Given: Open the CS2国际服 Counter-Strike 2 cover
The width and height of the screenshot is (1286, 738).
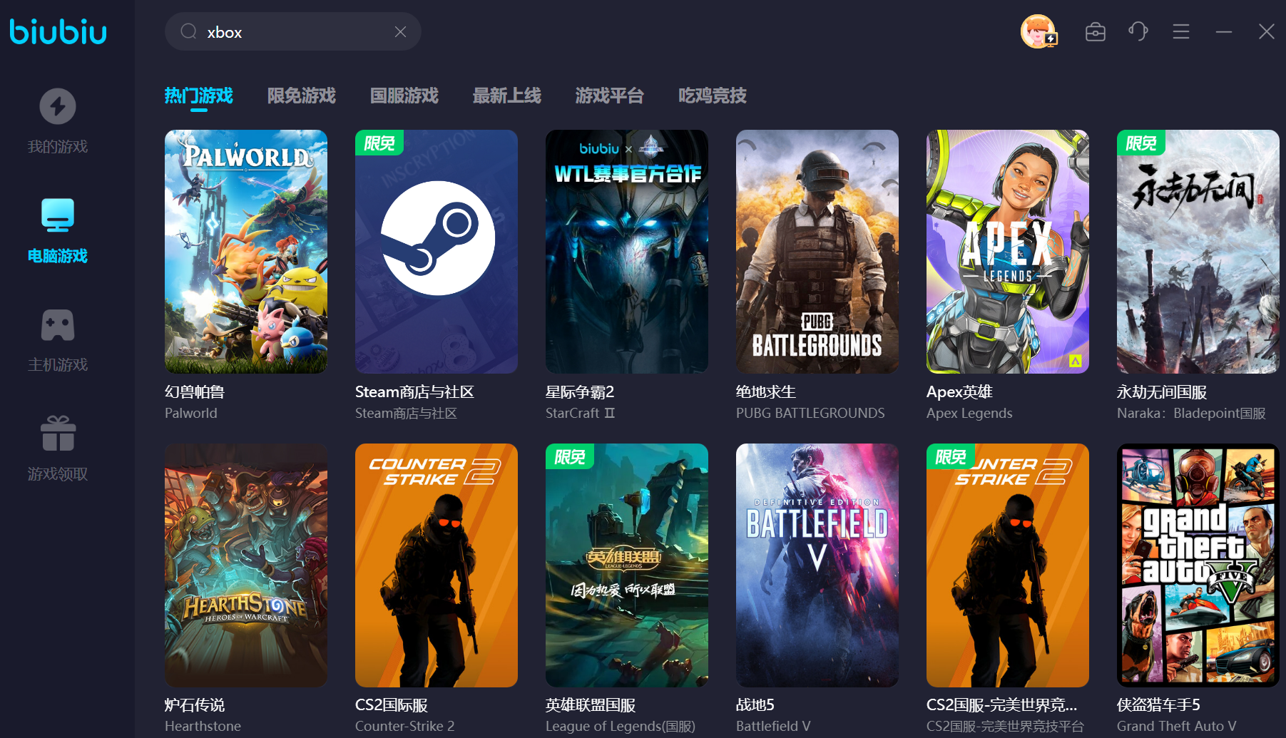Looking at the screenshot, I should point(437,565).
